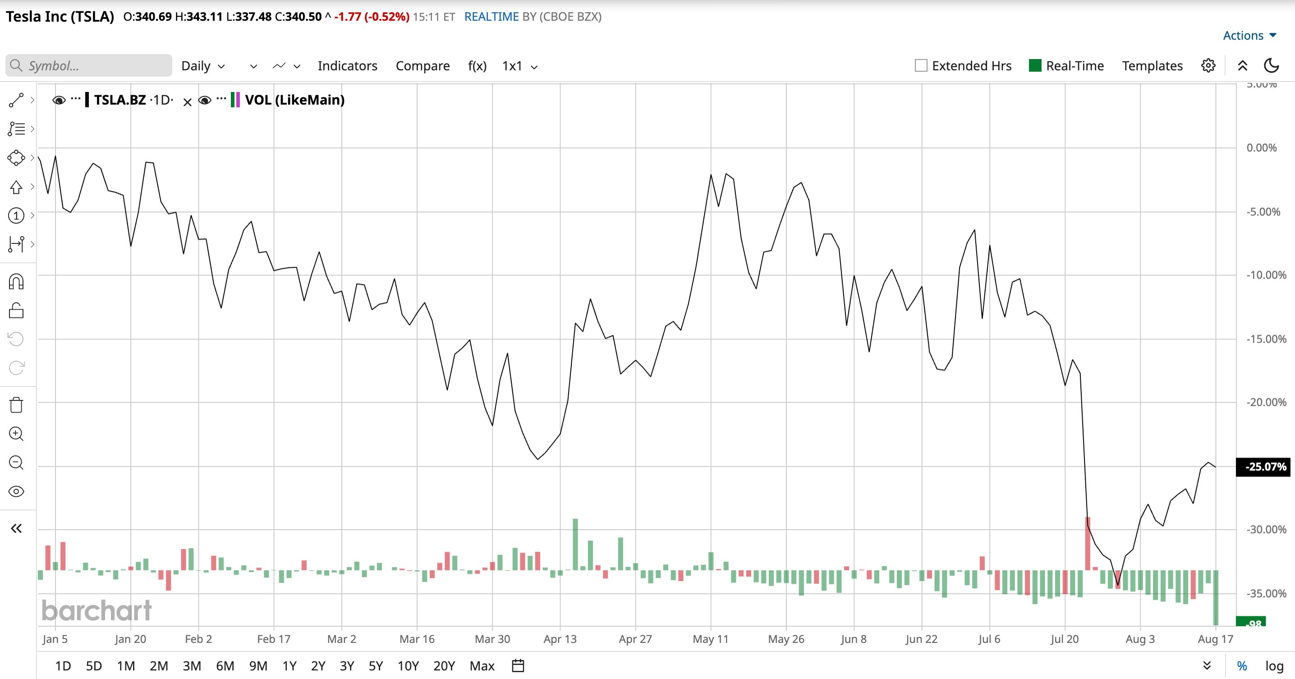
Task: Select the up arrow marker tool
Action: (x=16, y=187)
